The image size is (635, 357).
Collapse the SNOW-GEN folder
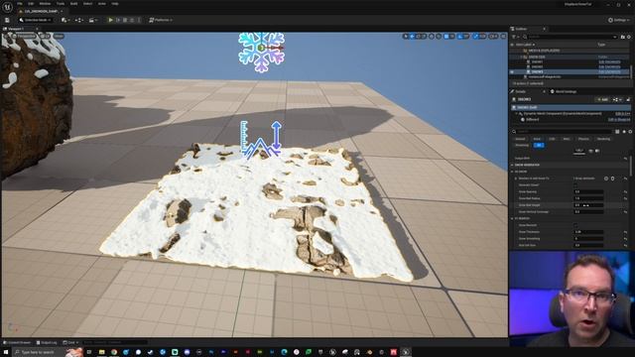[x=521, y=58]
